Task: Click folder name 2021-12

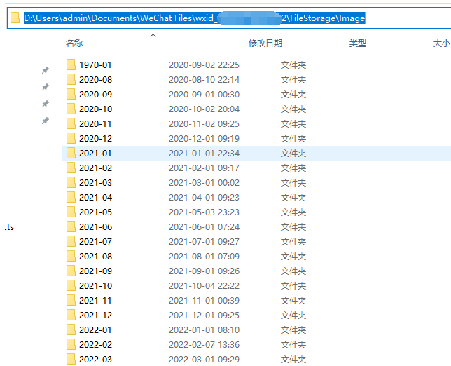Action: [95, 315]
